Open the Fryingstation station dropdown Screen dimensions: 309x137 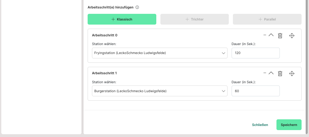coord(159,53)
